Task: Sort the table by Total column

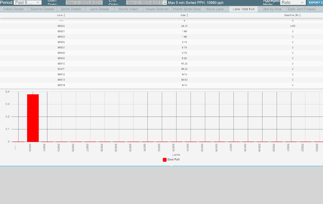Action: click(183, 15)
